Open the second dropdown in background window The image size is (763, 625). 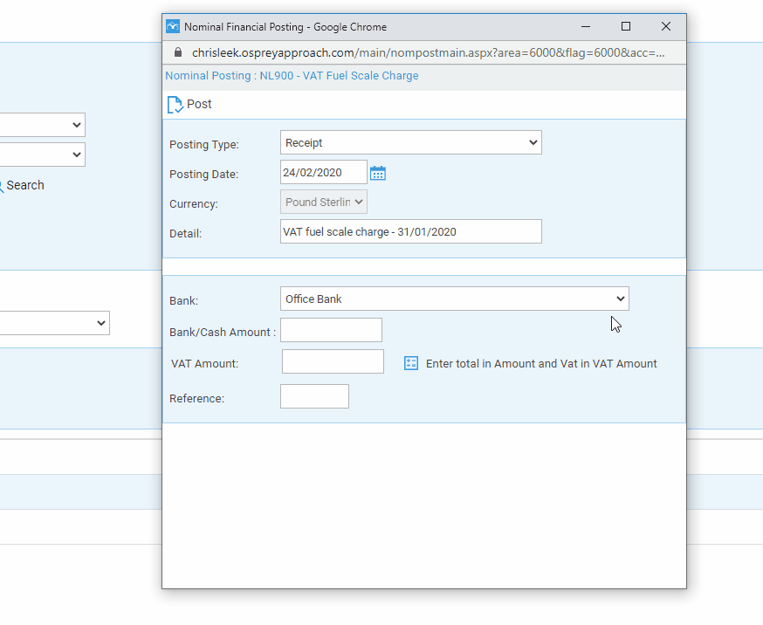pyautogui.click(x=42, y=155)
